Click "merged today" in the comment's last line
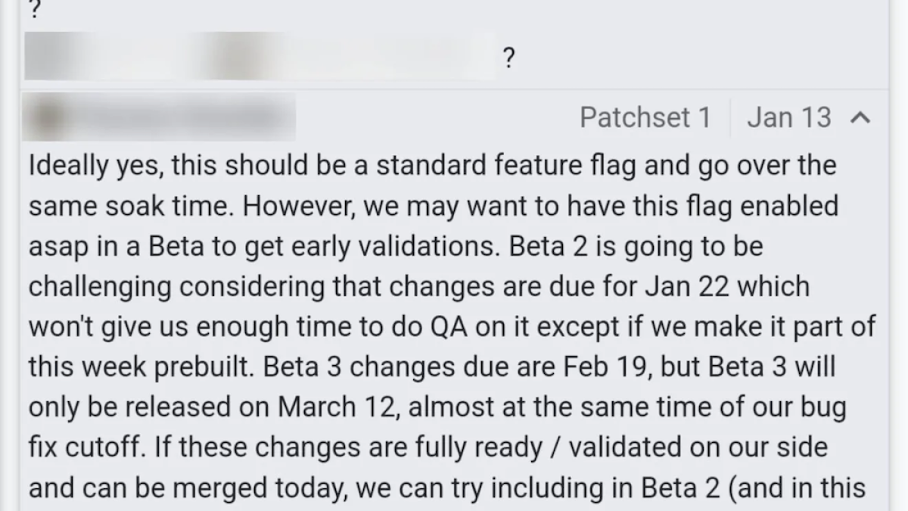The width and height of the screenshot is (908, 511). click(x=245, y=488)
